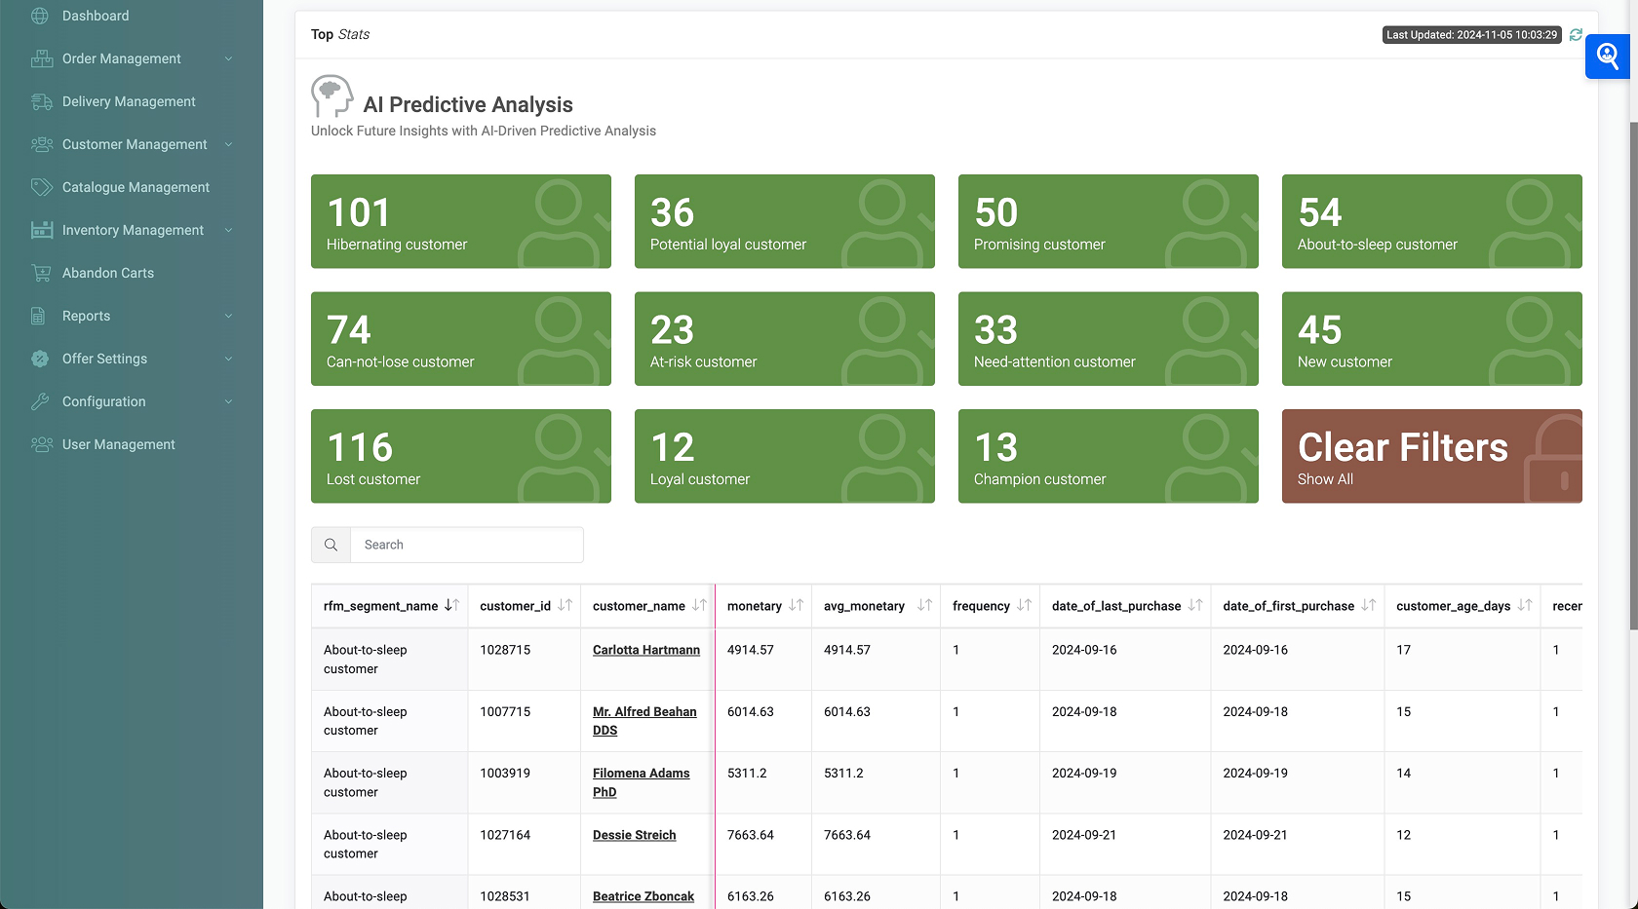This screenshot has height=909, width=1638.
Task: Click the Delivery Management truck icon
Action: click(x=41, y=101)
